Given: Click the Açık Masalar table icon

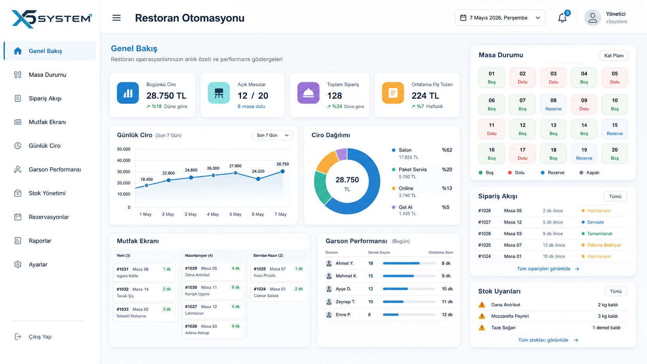Looking at the screenshot, I should (x=219, y=93).
